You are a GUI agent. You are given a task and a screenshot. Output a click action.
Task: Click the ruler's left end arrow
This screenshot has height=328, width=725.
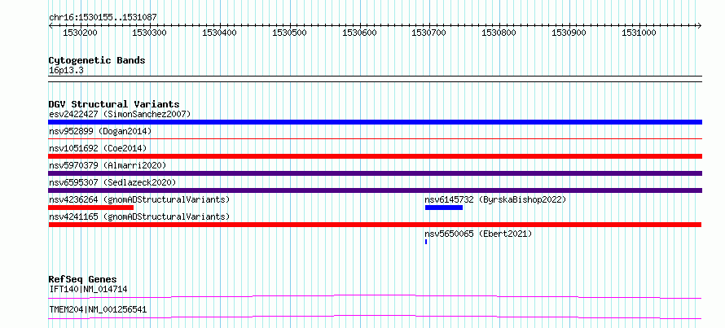click(51, 25)
